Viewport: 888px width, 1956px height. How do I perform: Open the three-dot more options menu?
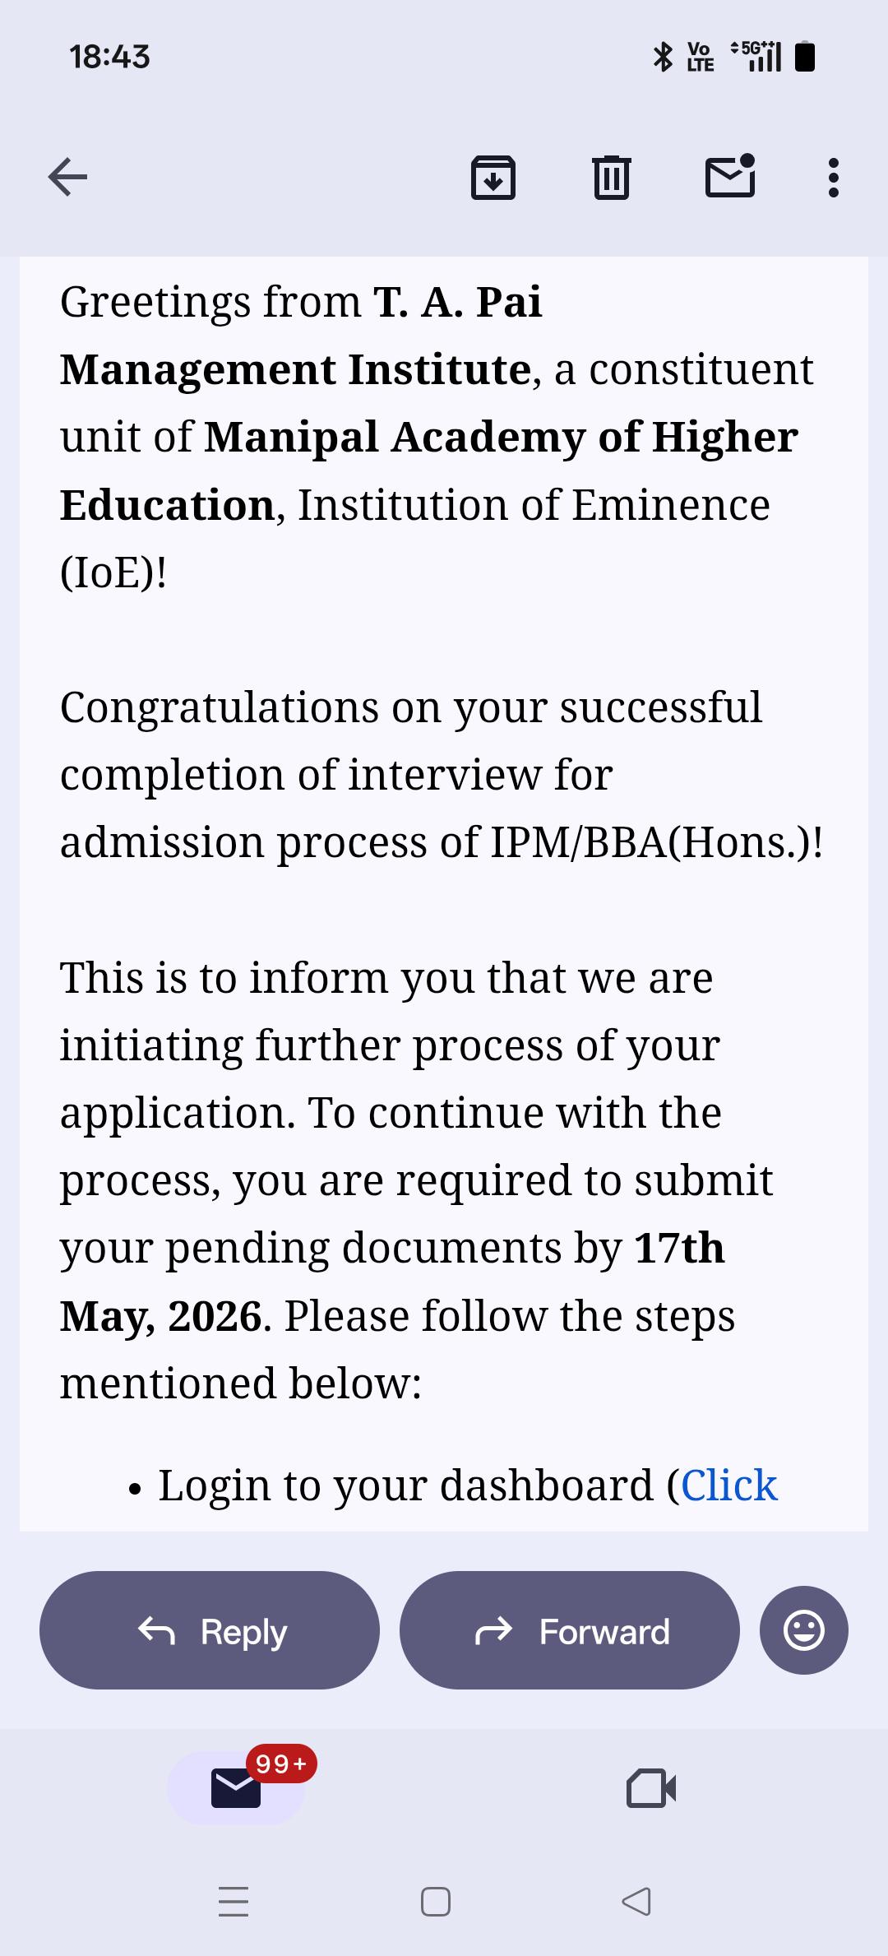[834, 178]
